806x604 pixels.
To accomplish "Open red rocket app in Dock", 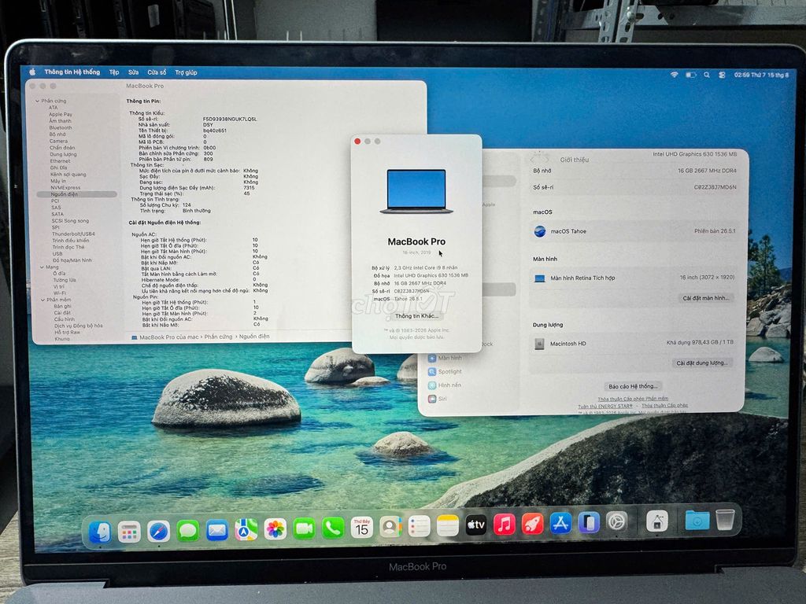I will tap(533, 525).
